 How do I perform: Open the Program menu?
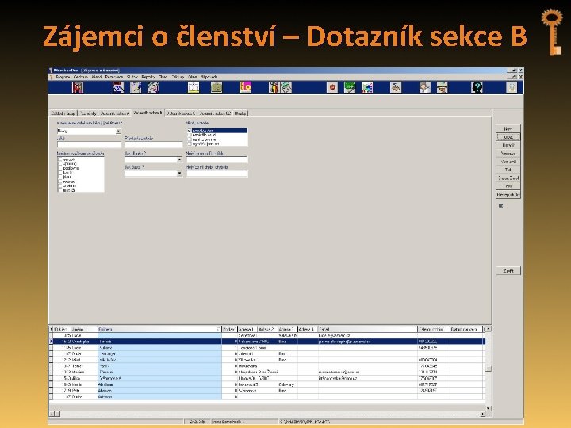(x=63, y=77)
